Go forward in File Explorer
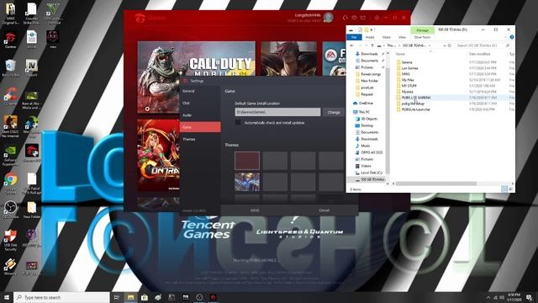The height and width of the screenshot is (303, 538). pyautogui.click(x=361, y=45)
